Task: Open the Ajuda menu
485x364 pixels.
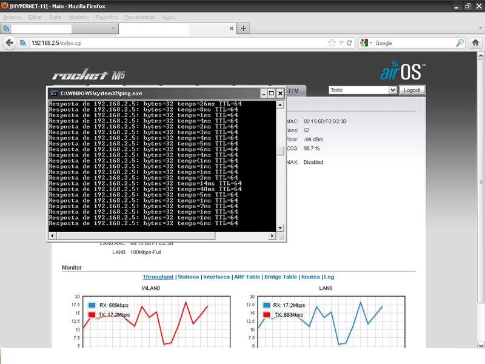Action: 169,17
